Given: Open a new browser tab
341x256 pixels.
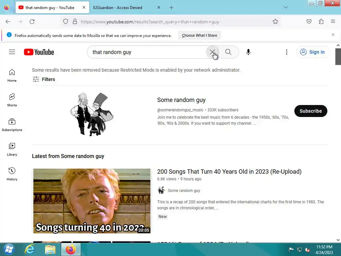Looking at the screenshot, I should pyautogui.click(x=171, y=8).
